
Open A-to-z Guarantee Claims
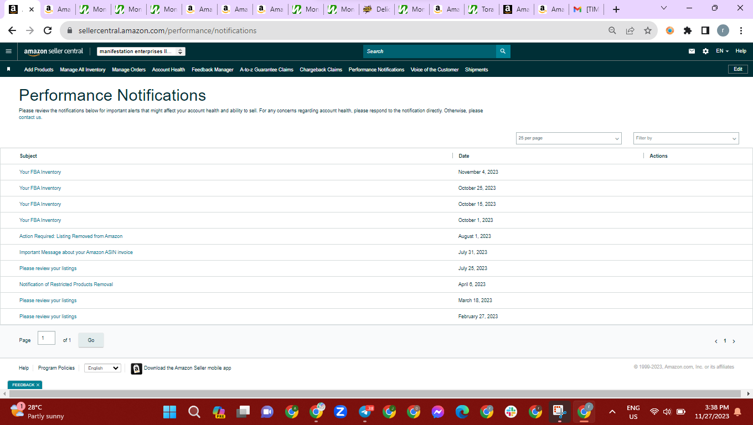coord(266,70)
